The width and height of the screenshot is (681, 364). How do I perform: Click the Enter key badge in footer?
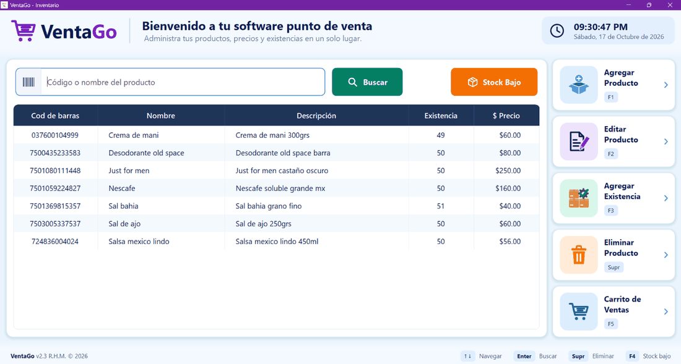click(x=524, y=356)
